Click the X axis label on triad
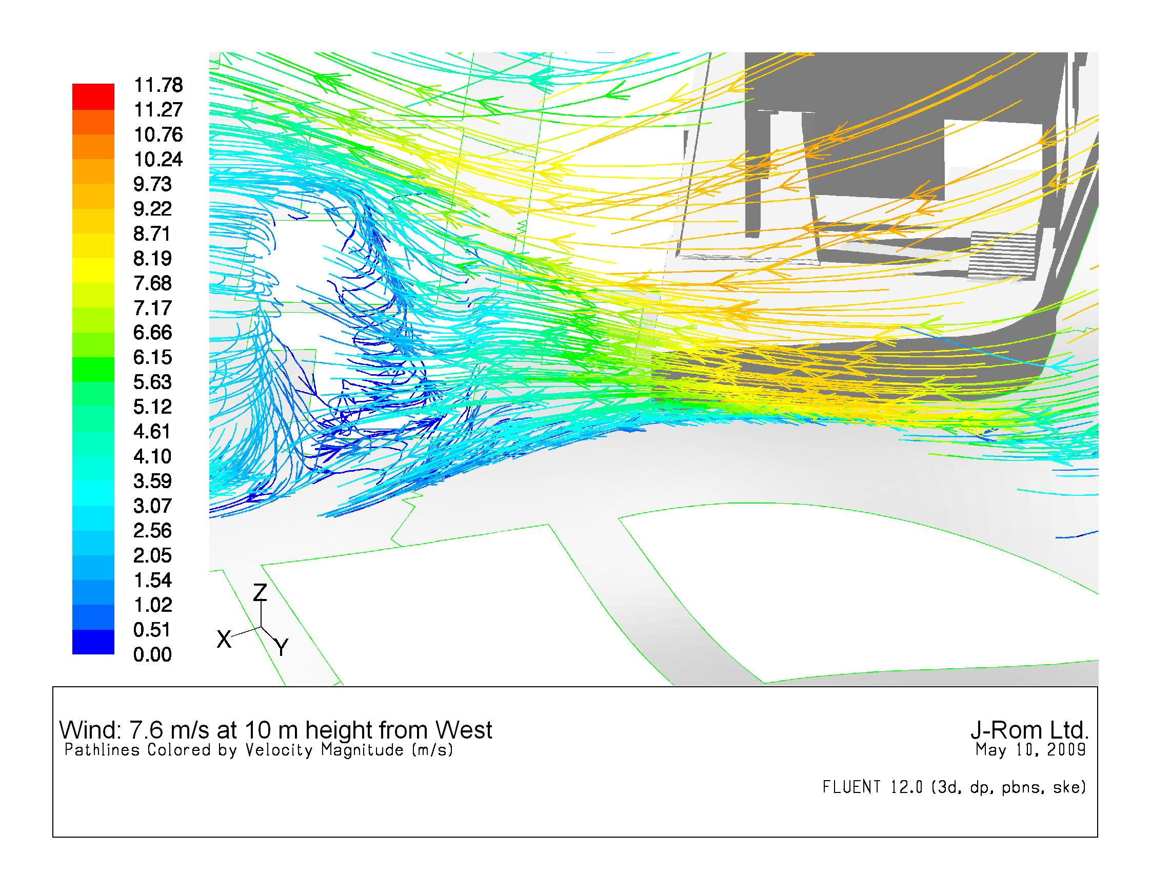This screenshot has width=1151, height=890. coord(224,640)
